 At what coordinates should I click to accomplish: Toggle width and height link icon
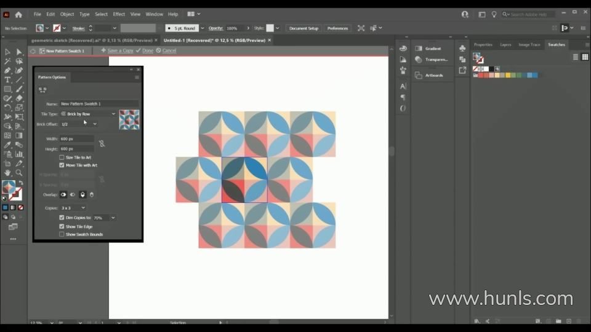102,144
